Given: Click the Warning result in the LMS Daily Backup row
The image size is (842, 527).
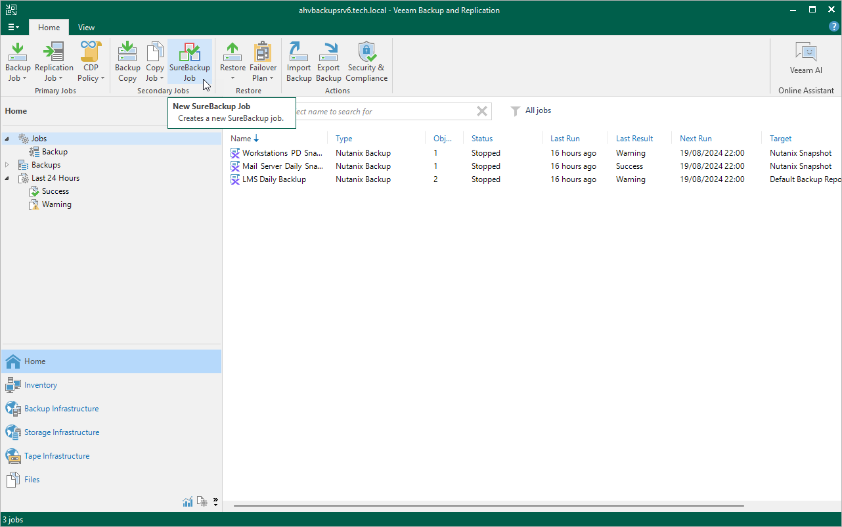Looking at the screenshot, I should click(x=631, y=179).
